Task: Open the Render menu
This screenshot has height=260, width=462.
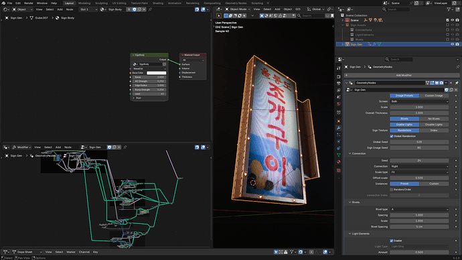Action: click(x=29, y=3)
